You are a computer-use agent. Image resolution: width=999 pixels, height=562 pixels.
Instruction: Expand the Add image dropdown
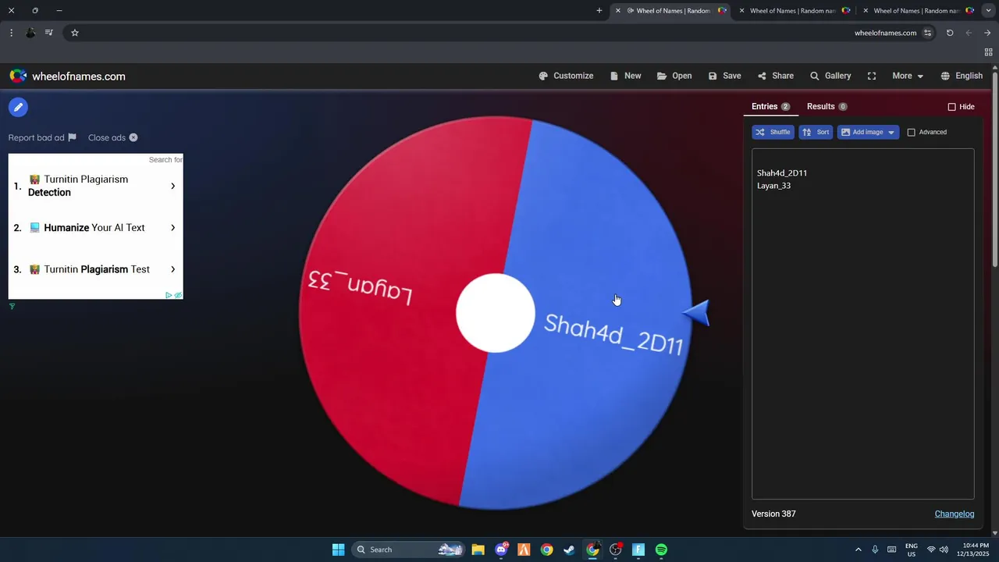pyautogui.click(x=868, y=132)
